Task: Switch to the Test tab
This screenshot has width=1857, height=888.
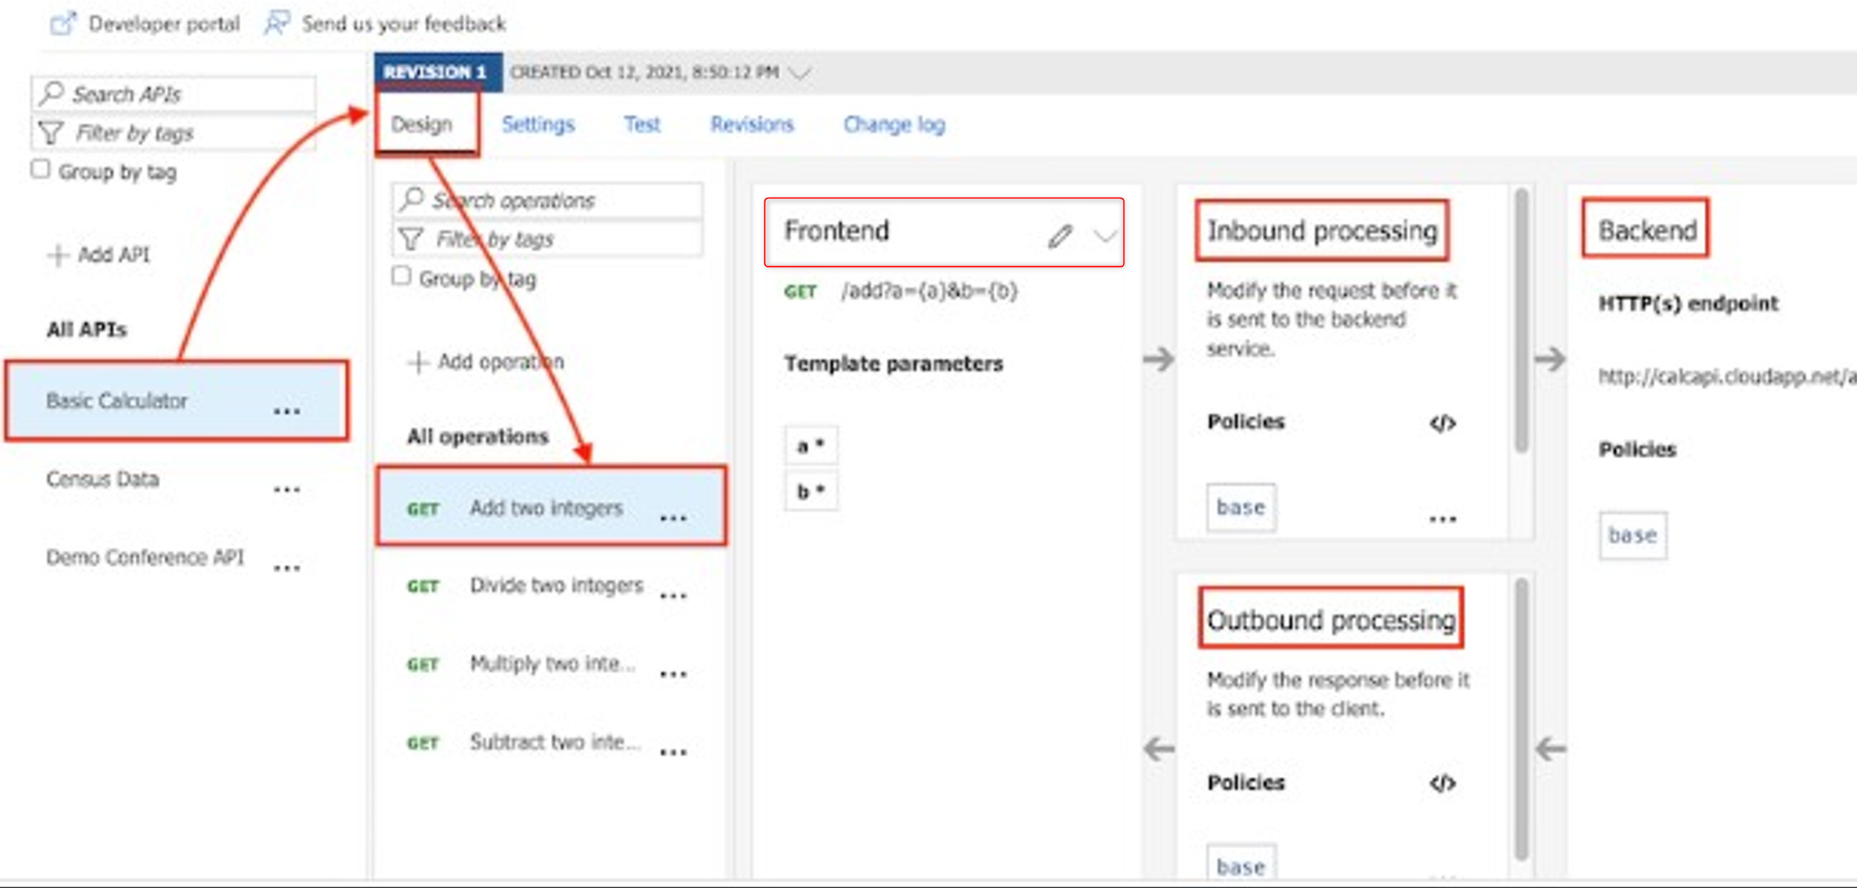Action: click(x=641, y=125)
